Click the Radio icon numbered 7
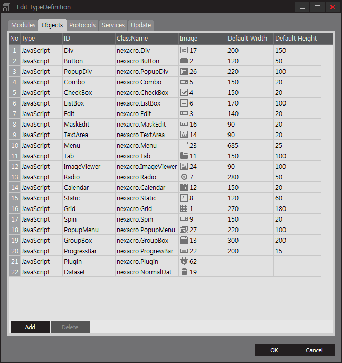 (x=184, y=177)
